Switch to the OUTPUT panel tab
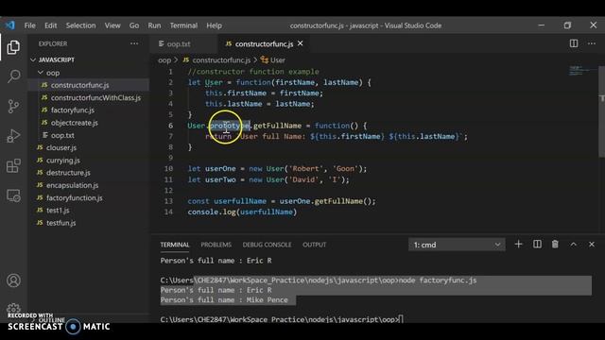The width and height of the screenshot is (605, 340). [314, 245]
